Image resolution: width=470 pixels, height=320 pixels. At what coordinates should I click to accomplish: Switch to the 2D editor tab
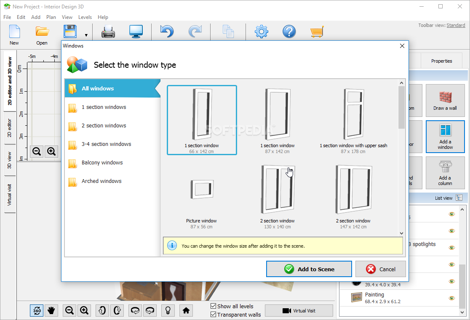[10, 128]
